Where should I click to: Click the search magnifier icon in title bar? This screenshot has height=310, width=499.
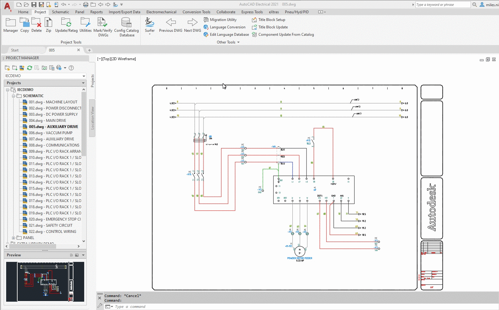pyautogui.click(x=475, y=5)
